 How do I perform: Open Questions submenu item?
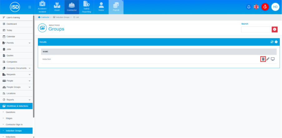click(16, 112)
